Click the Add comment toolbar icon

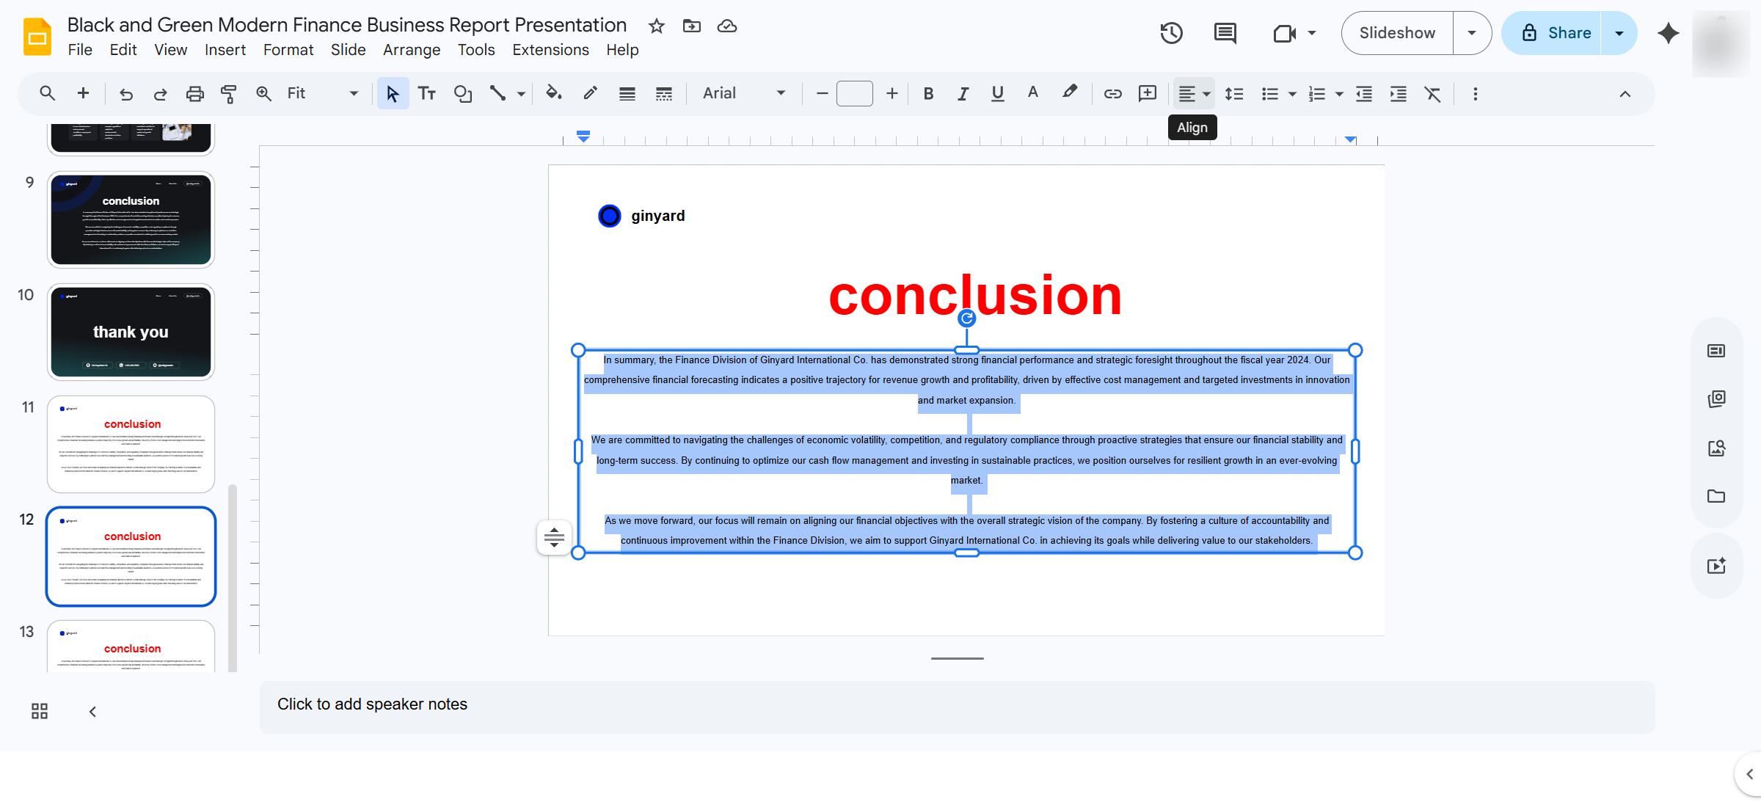tap(1148, 94)
